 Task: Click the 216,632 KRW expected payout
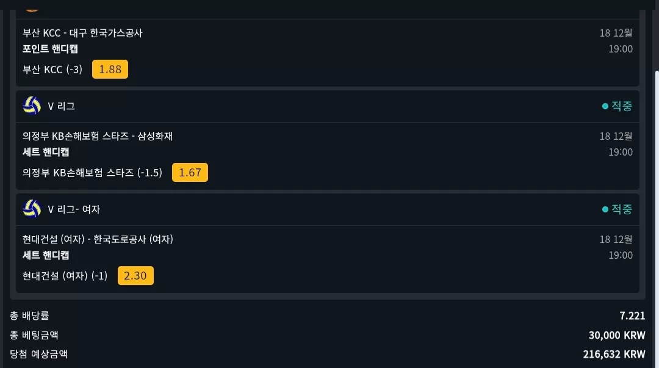click(x=614, y=354)
